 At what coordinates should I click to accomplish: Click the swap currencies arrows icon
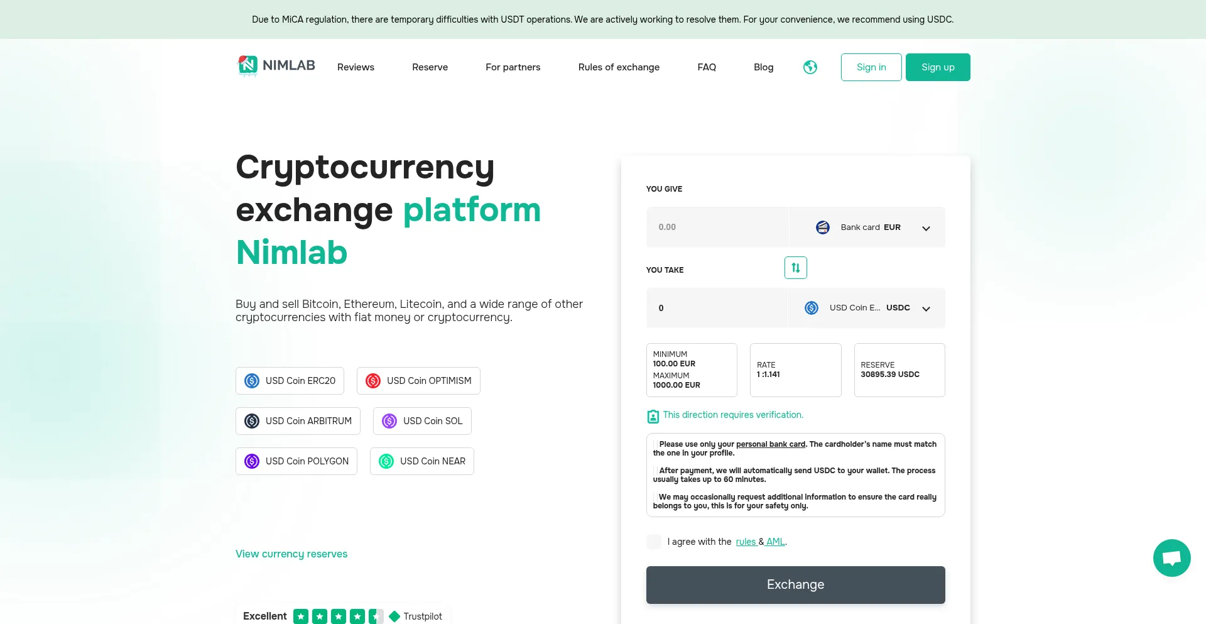click(x=795, y=267)
